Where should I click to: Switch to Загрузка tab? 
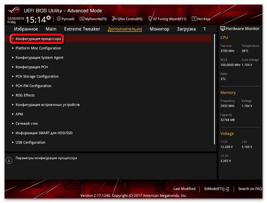pyautogui.click(x=186, y=29)
